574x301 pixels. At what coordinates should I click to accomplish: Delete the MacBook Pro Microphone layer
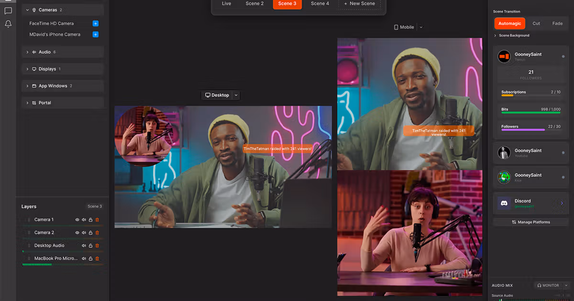pos(97,258)
